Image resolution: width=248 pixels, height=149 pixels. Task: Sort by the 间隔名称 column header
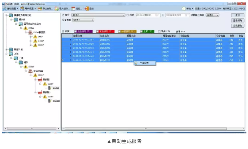click(x=144, y=36)
